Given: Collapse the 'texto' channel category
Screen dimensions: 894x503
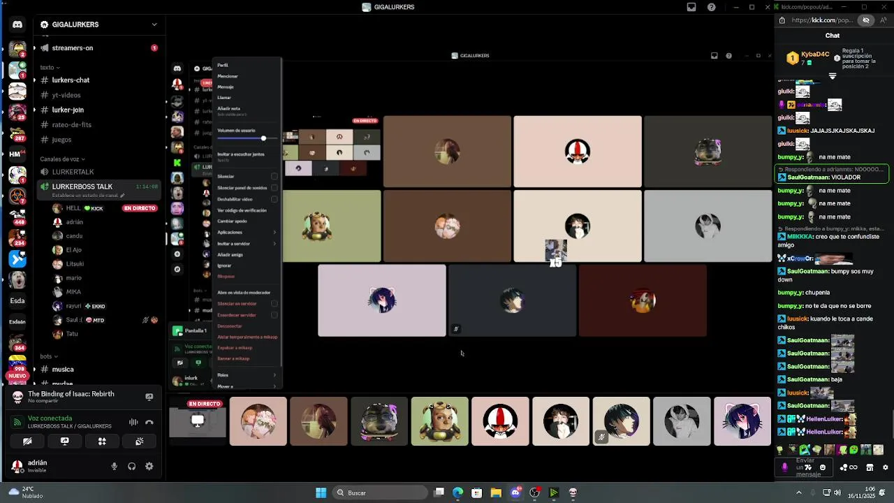Looking at the screenshot, I should point(48,68).
